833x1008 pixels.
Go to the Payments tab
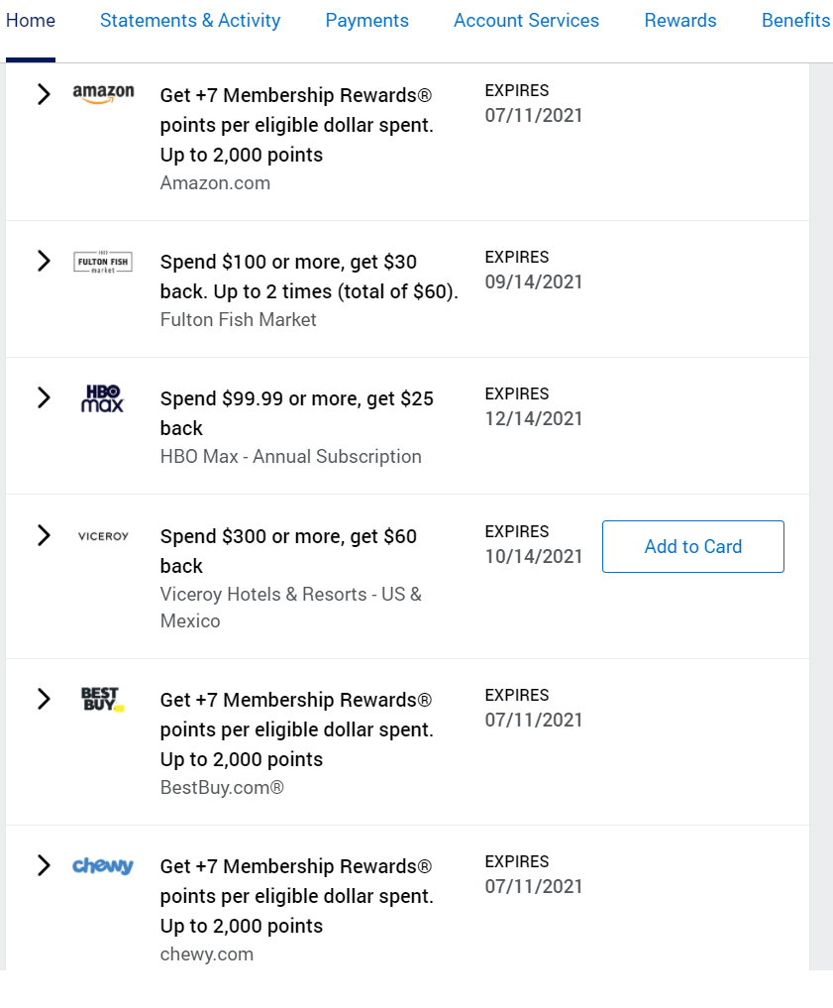click(366, 20)
